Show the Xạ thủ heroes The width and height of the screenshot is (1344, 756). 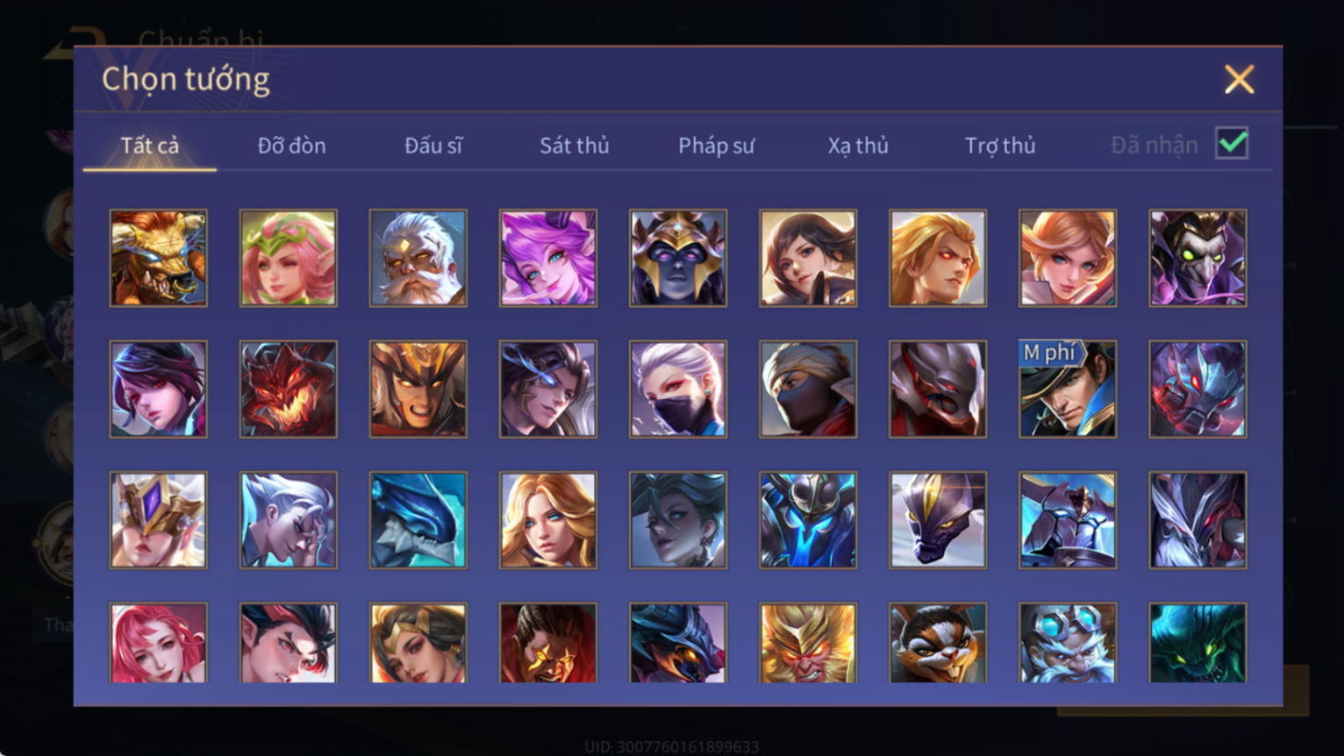point(858,146)
